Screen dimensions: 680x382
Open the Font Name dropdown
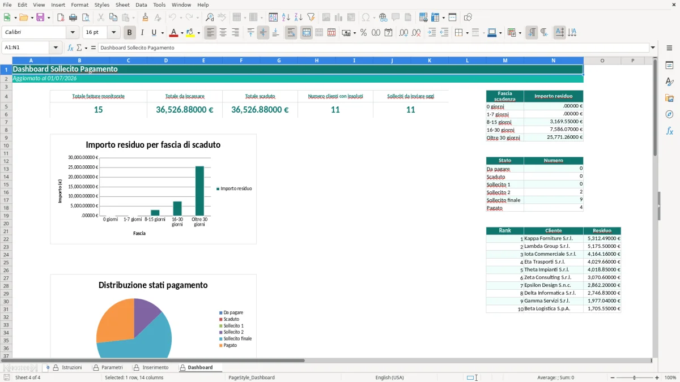pos(73,33)
